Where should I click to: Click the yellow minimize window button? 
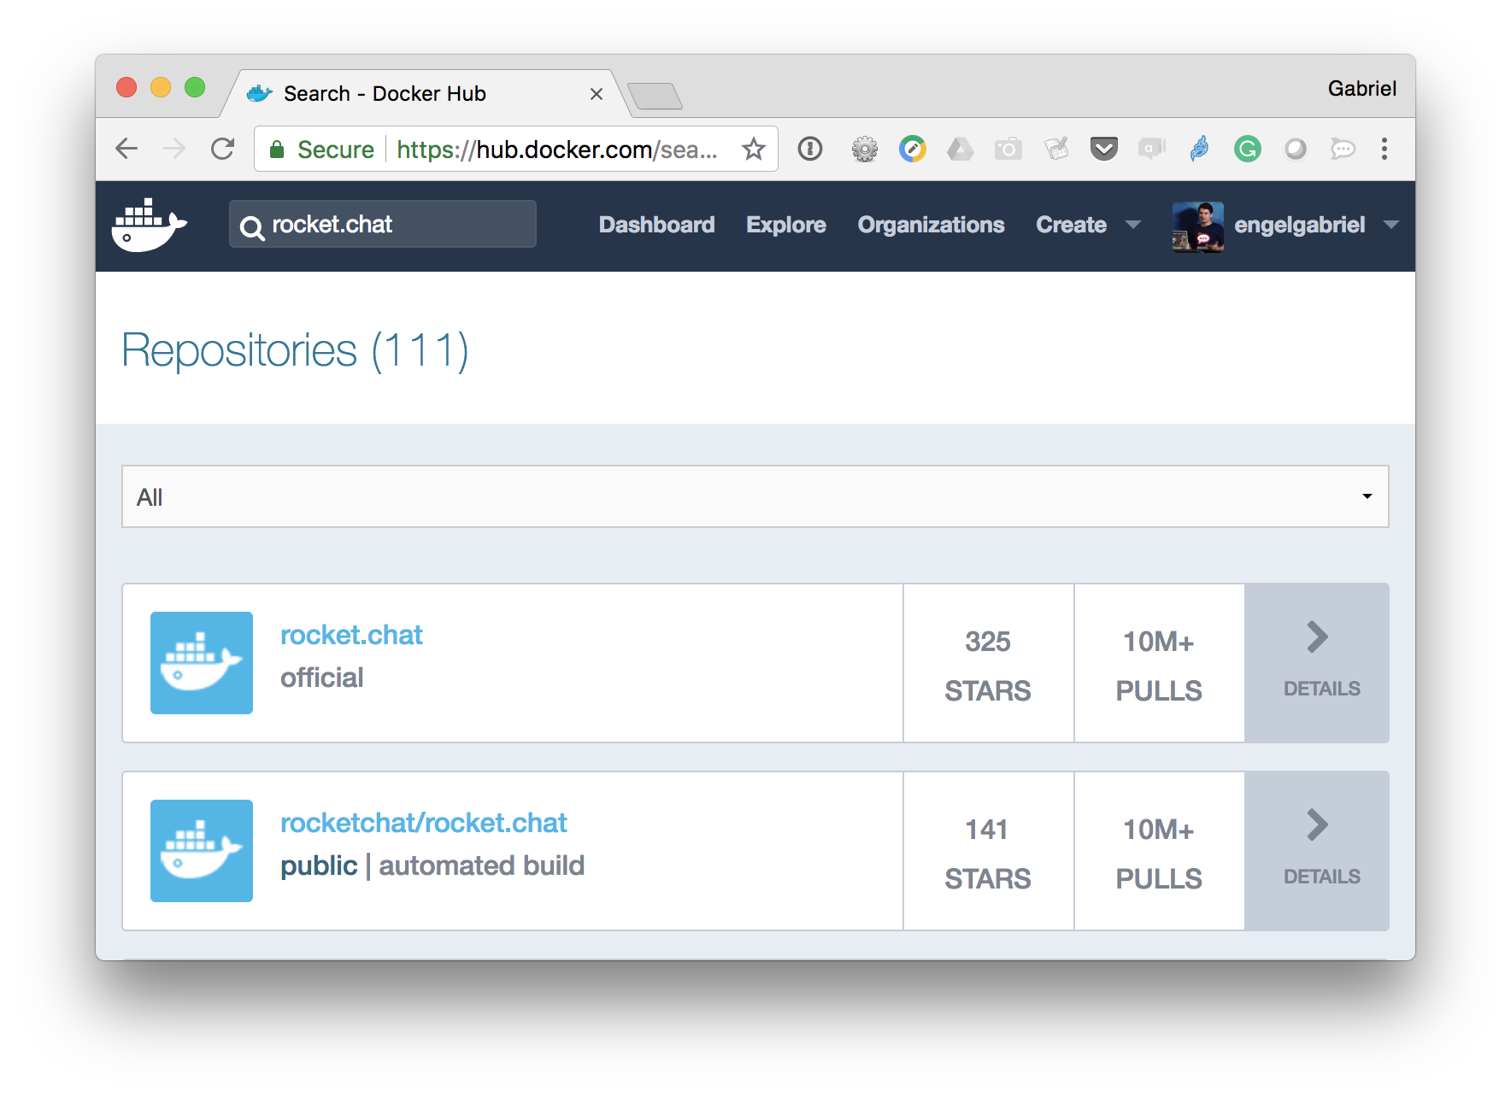point(161,87)
